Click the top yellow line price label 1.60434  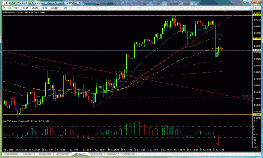(257, 15)
